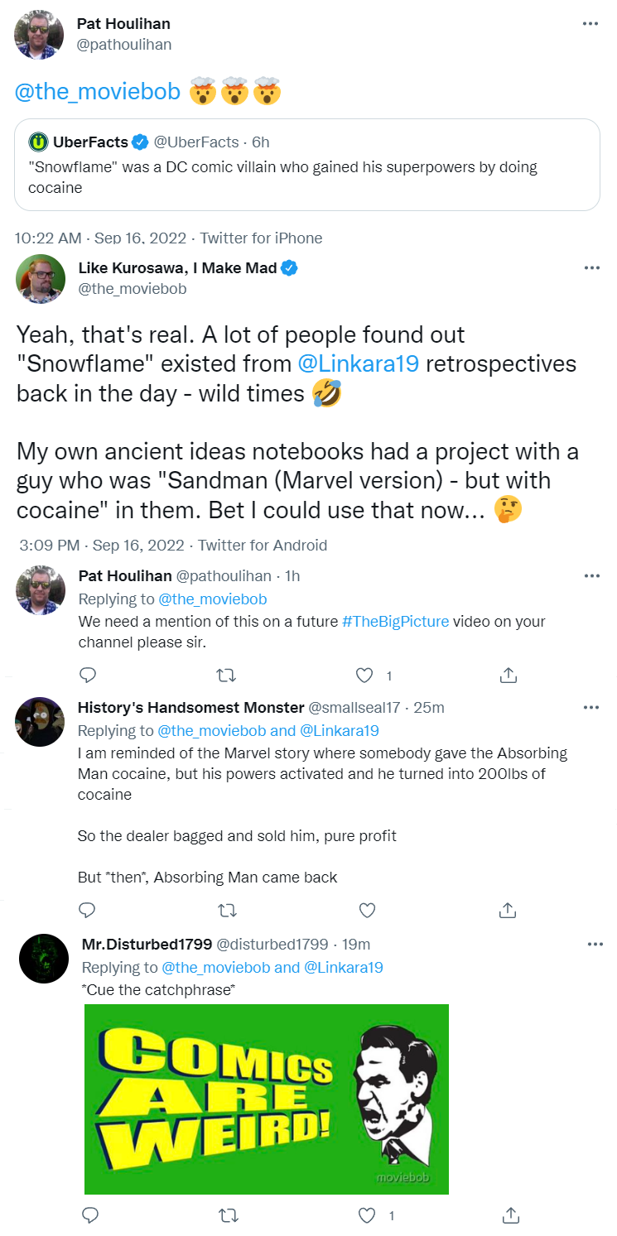The height and width of the screenshot is (1236, 617).
Task: Open more options on Pat Houlihan's top tweet
Action: click(590, 23)
